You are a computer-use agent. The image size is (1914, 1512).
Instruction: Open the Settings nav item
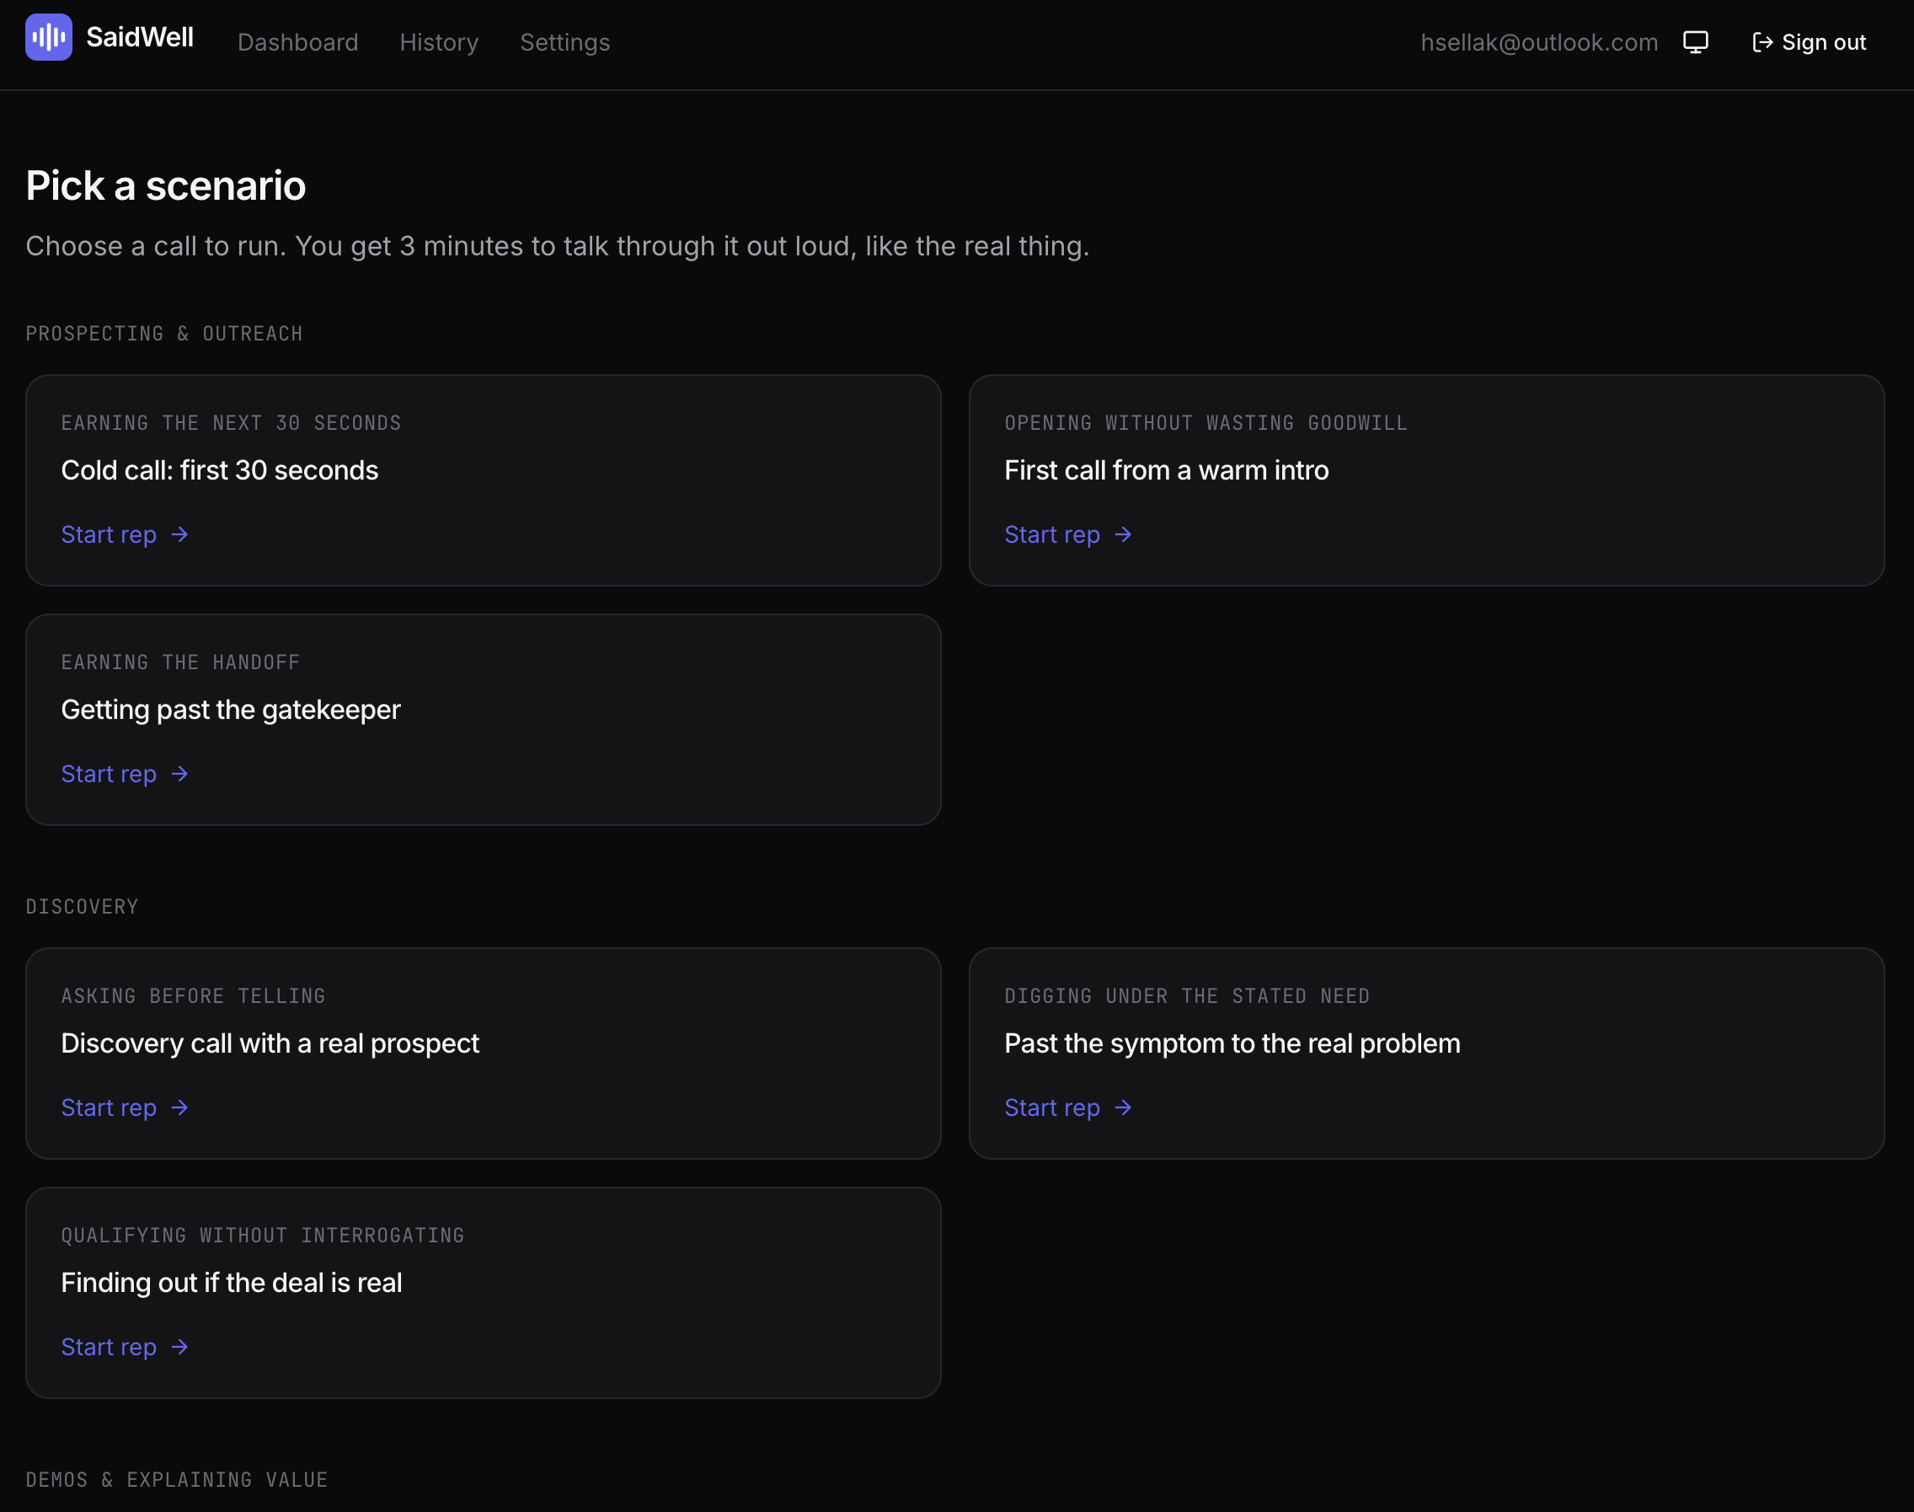point(564,42)
